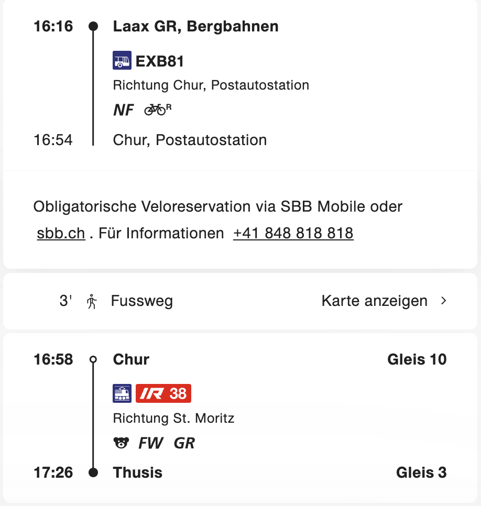Open the sbb.ch link

[x=61, y=233]
